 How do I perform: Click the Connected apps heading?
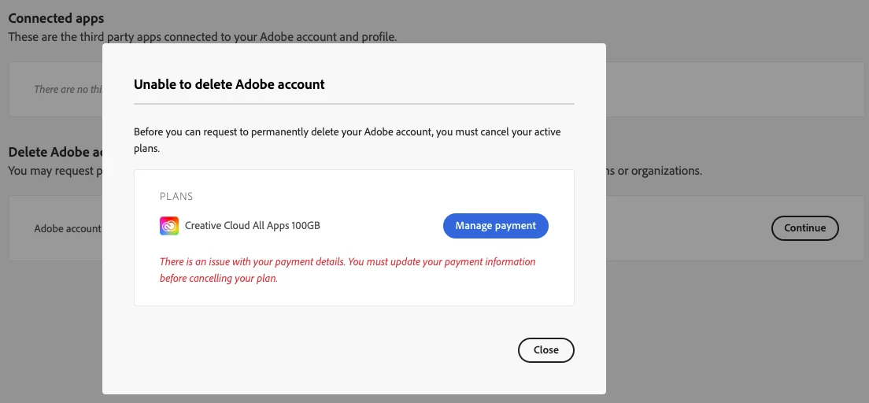(56, 18)
